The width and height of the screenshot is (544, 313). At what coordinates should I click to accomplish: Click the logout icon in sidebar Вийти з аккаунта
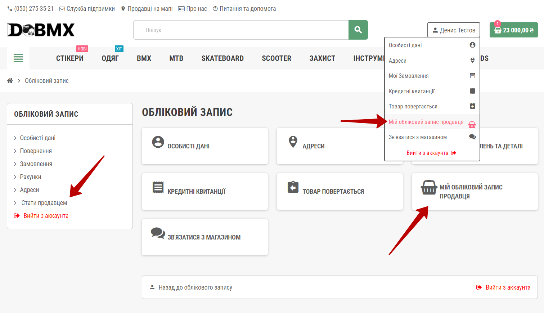pos(17,216)
